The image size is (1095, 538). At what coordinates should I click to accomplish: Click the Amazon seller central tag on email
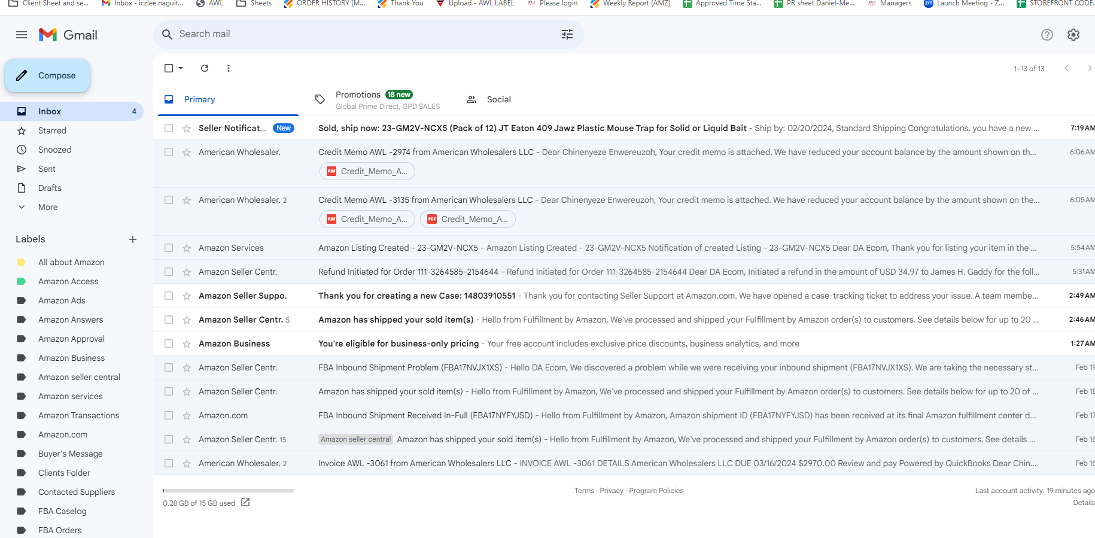[x=355, y=439]
